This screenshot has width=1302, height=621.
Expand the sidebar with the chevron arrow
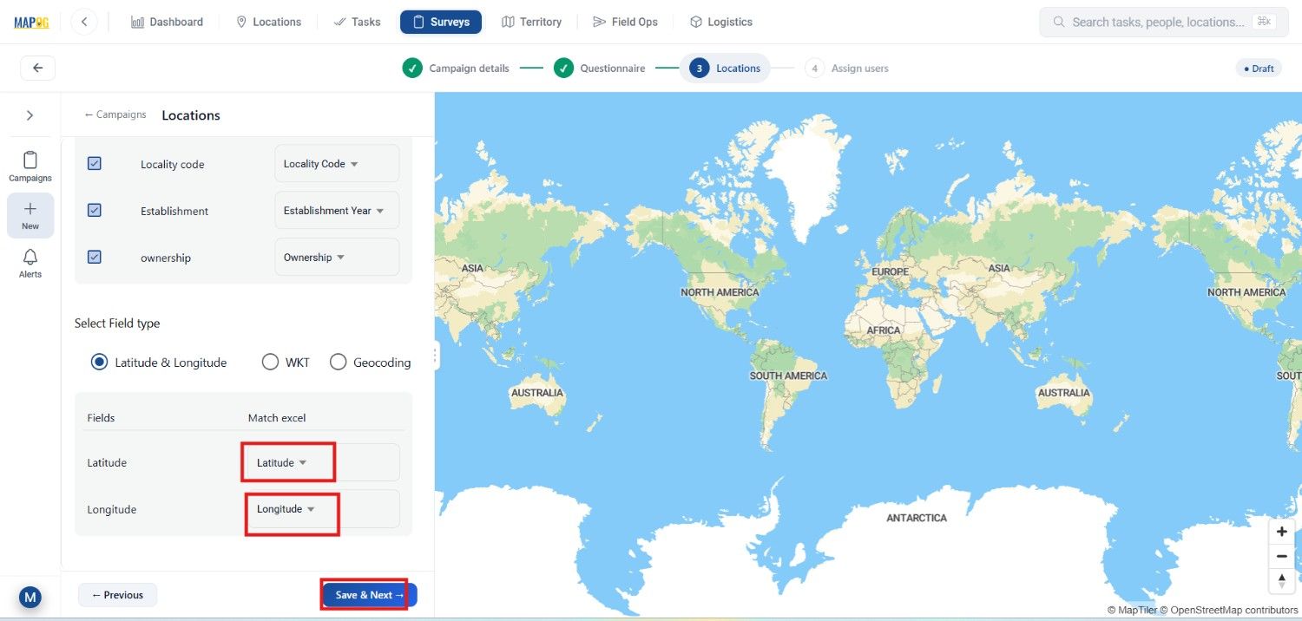(30, 115)
